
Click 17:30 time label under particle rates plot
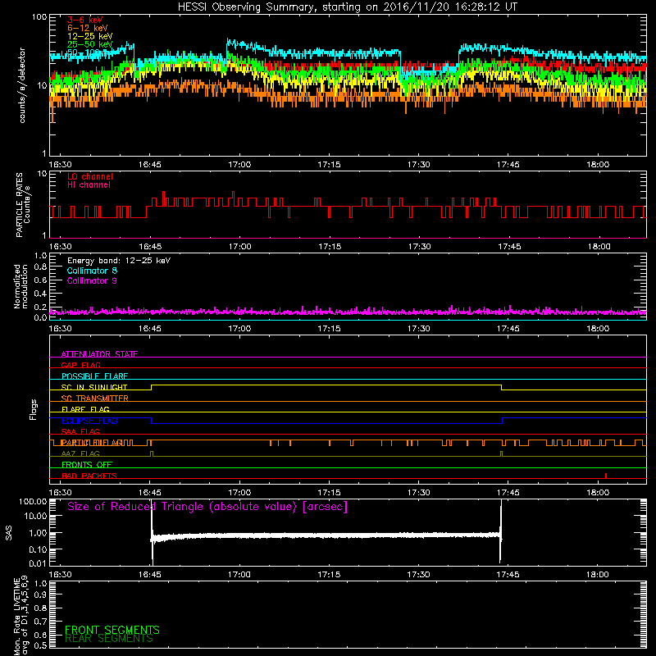[x=420, y=247]
